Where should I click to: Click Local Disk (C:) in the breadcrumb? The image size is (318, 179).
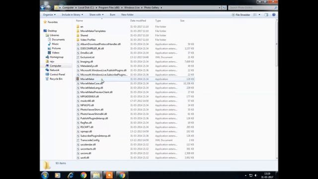point(86,8)
